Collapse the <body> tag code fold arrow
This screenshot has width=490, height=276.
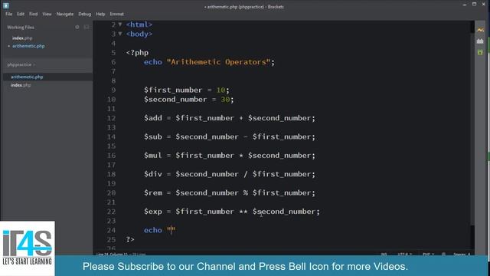coord(120,34)
